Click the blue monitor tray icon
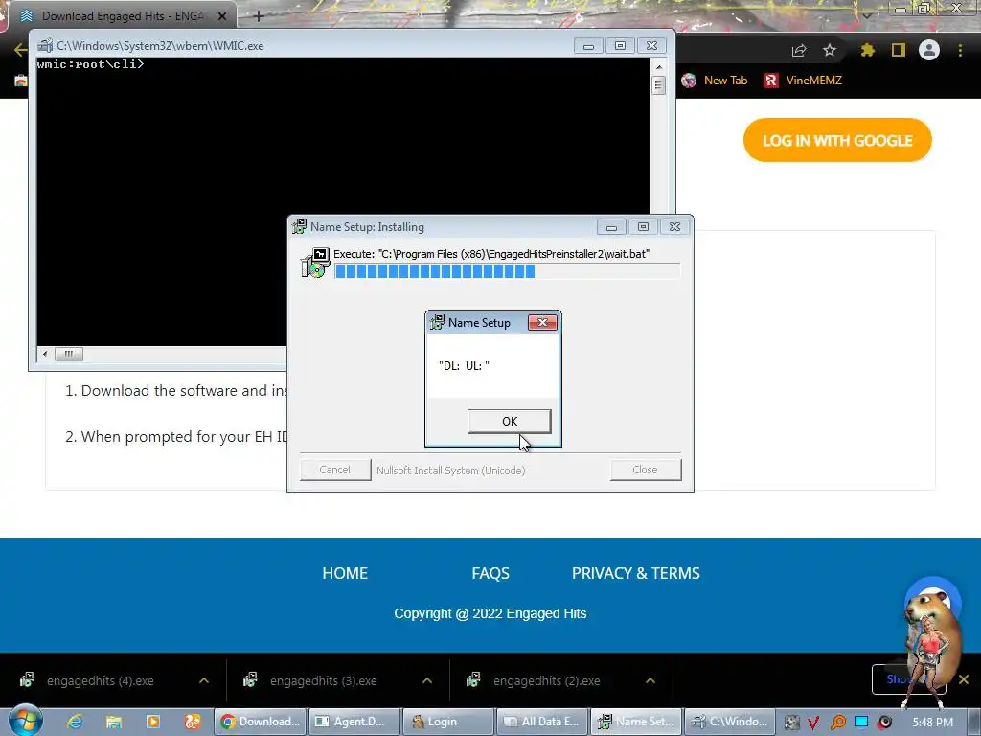Viewport: 981px width, 736px height. coord(861,722)
